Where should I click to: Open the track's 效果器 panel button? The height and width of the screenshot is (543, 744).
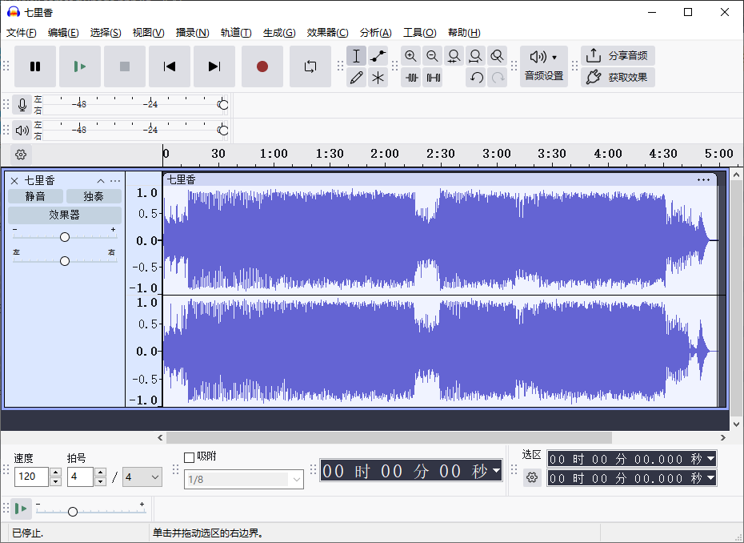click(64, 215)
